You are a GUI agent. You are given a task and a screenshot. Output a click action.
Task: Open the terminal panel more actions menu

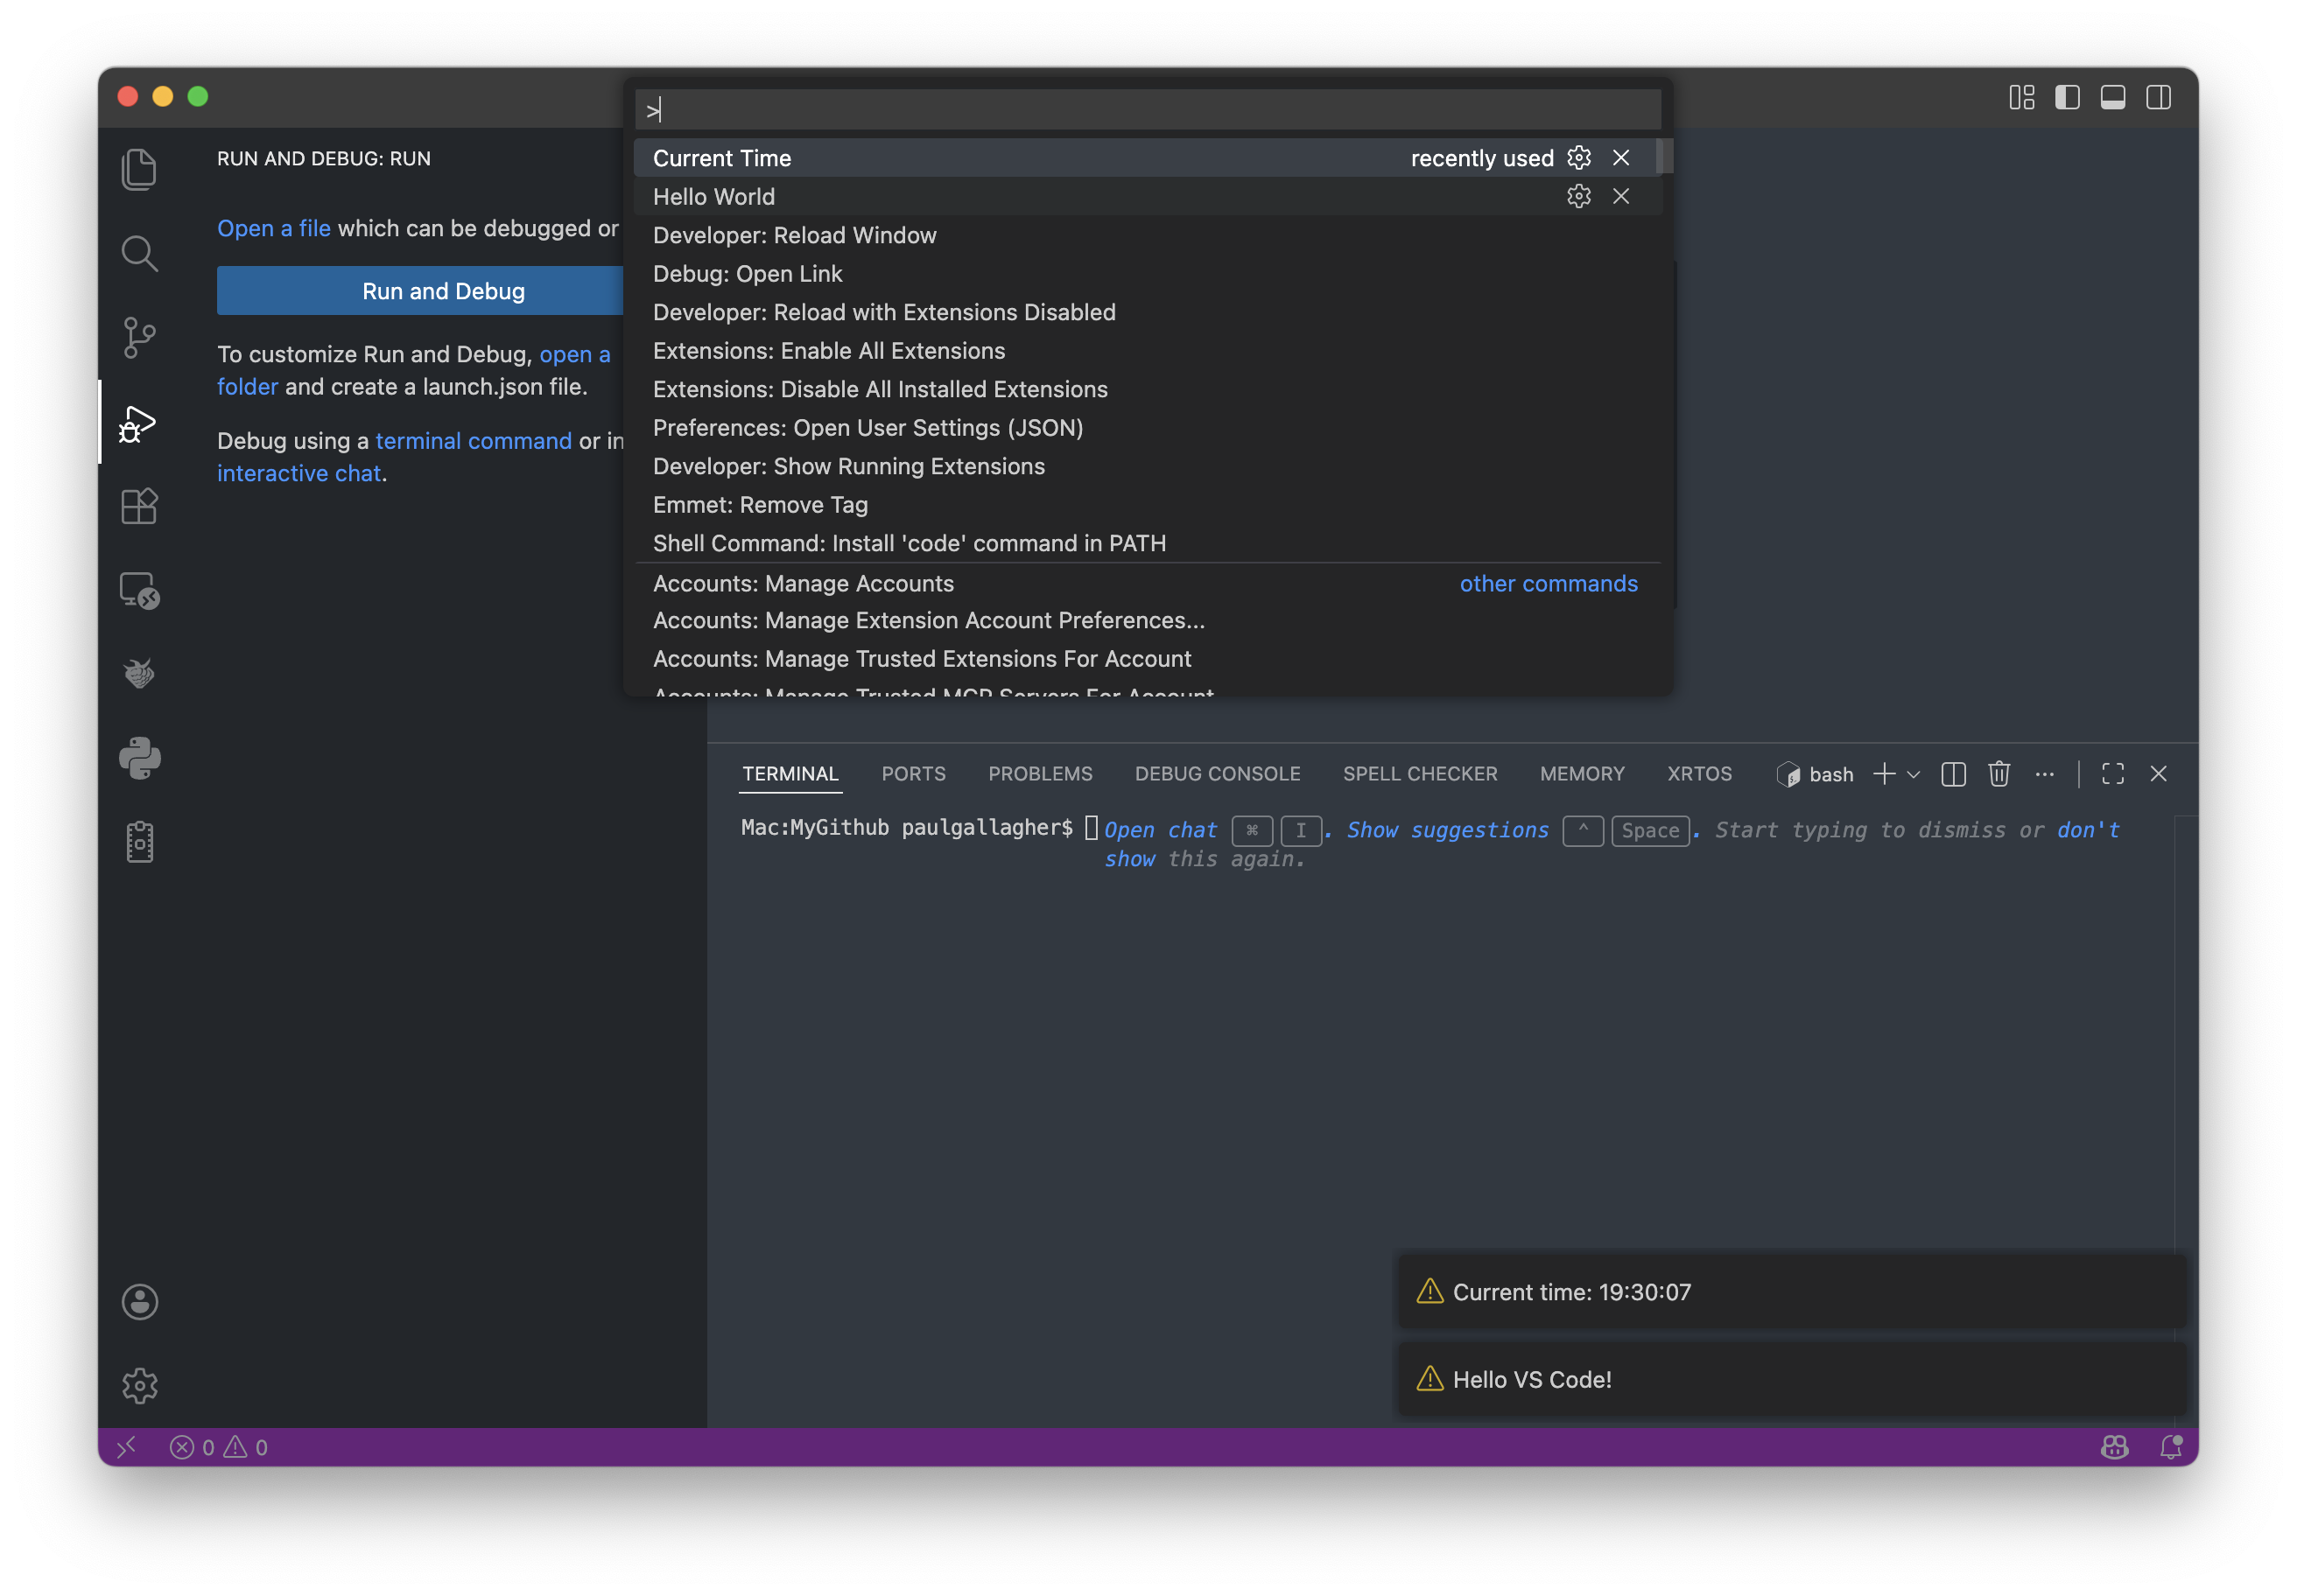coord(2044,774)
